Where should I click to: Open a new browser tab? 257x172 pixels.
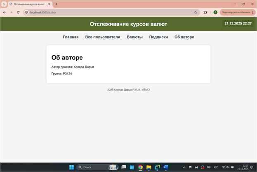coord(57,4)
